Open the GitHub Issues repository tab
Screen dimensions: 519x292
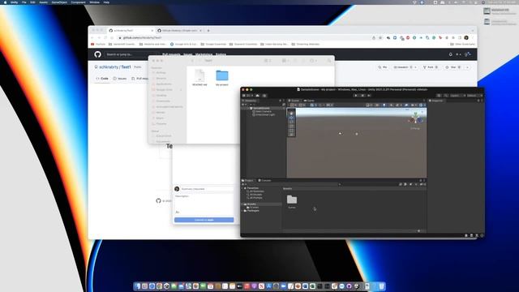click(120, 79)
